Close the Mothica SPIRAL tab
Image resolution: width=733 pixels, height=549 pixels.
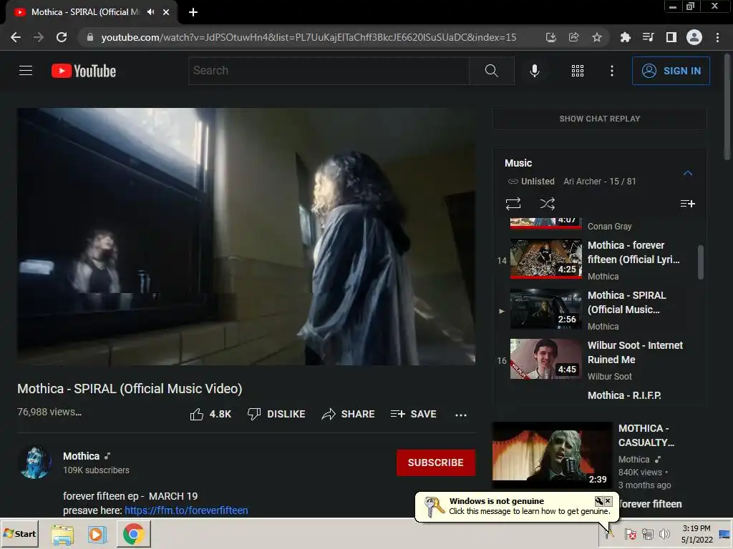(166, 12)
